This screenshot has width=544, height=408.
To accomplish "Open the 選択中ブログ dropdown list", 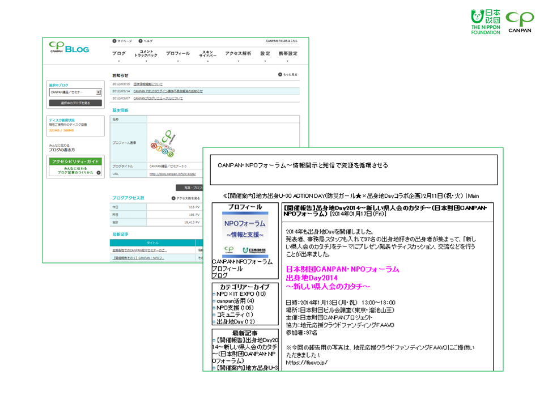I will coord(75,92).
